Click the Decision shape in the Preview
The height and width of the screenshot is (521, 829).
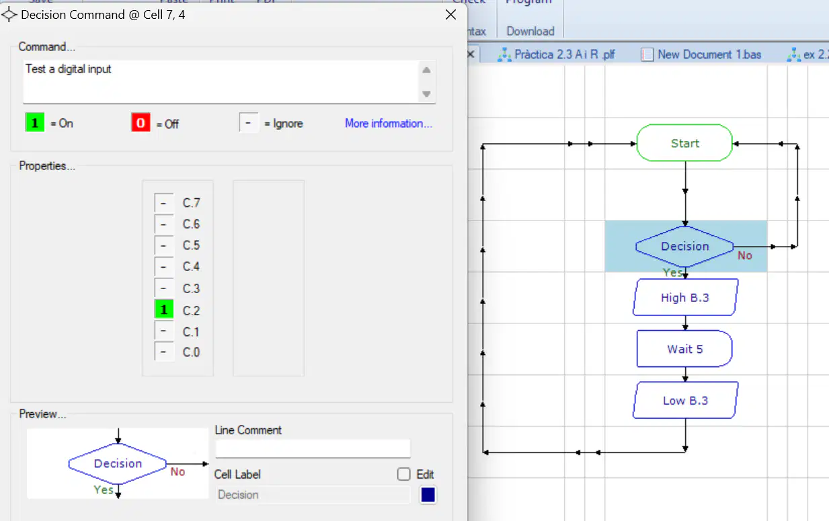(118, 463)
